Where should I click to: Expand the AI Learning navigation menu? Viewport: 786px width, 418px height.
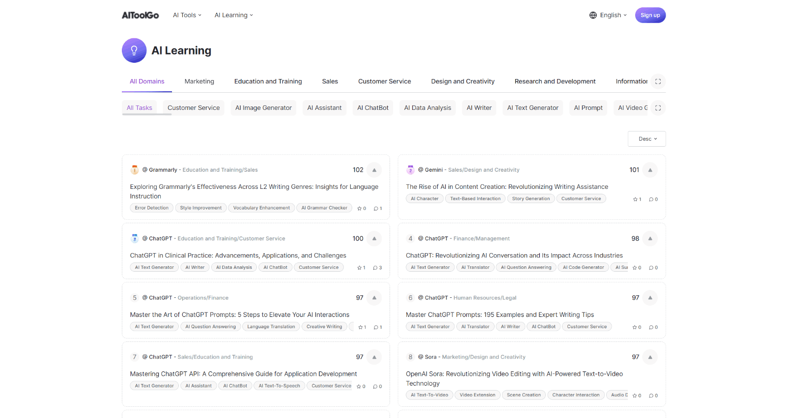pos(234,15)
